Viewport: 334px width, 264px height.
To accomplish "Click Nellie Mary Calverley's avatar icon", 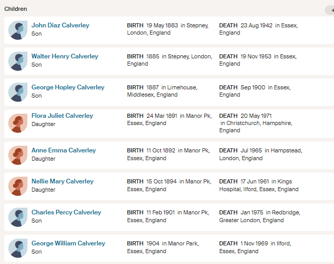I will [x=18, y=185].
